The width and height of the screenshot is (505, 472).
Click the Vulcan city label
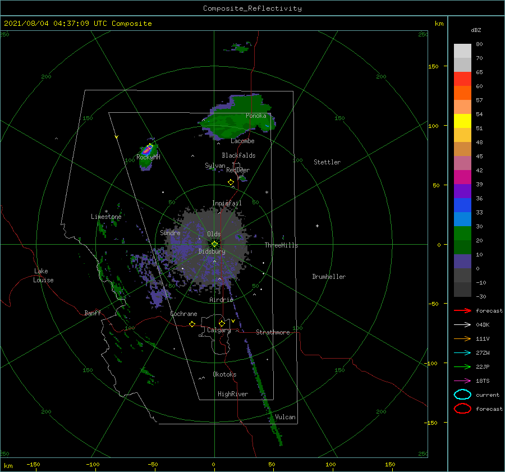click(285, 417)
